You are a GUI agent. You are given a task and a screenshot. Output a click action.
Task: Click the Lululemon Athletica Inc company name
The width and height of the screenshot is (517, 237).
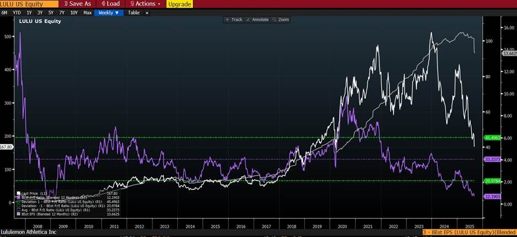[29, 232]
